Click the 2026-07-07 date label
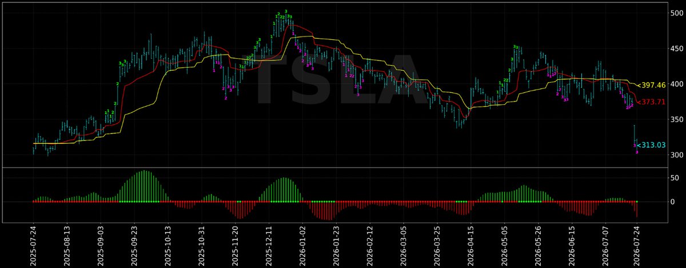Image resolution: width=686 pixels, height=268 pixels. click(x=606, y=246)
